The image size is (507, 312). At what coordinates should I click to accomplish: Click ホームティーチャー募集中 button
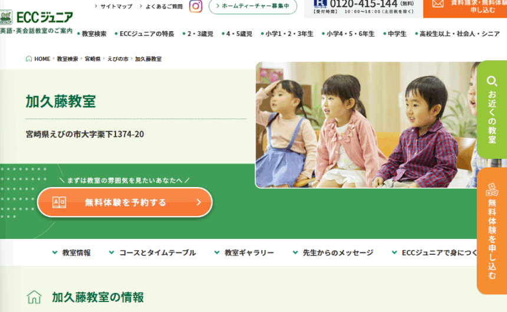point(253,6)
